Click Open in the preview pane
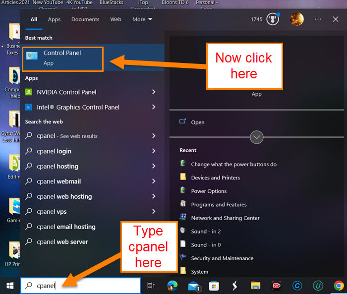This screenshot has width=347, height=294. (x=198, y=122)
